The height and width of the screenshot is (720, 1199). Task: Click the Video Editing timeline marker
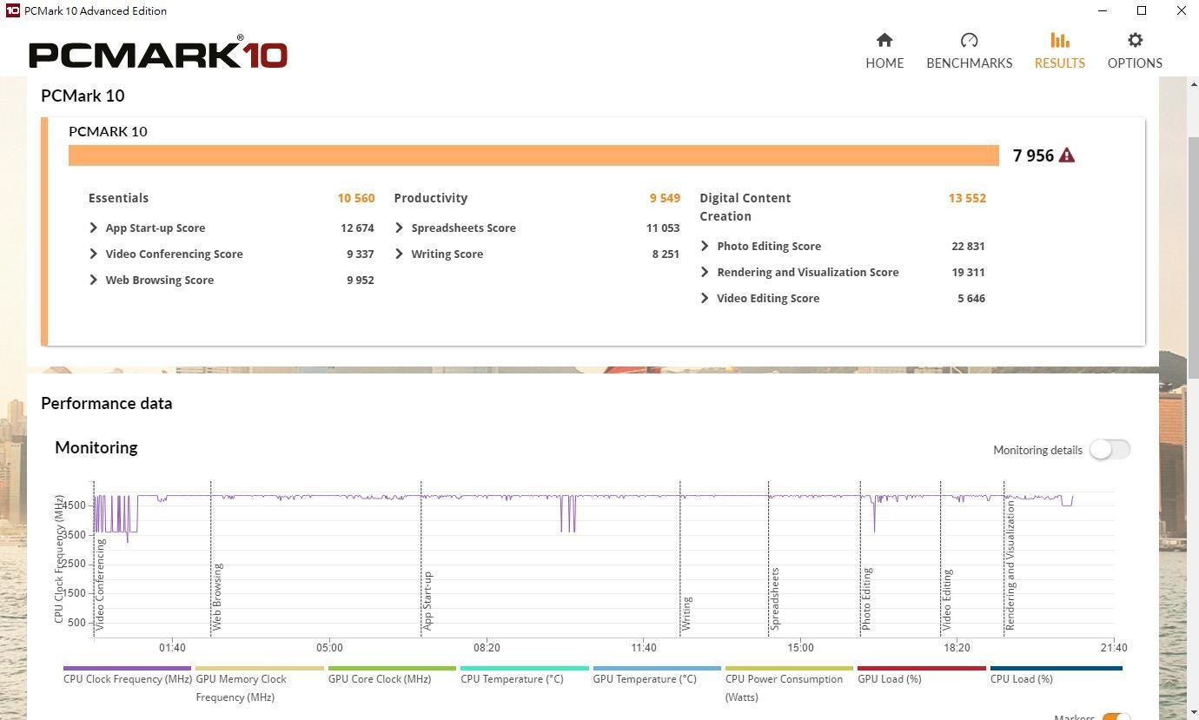pyautogui.click(x=947, y=599)
